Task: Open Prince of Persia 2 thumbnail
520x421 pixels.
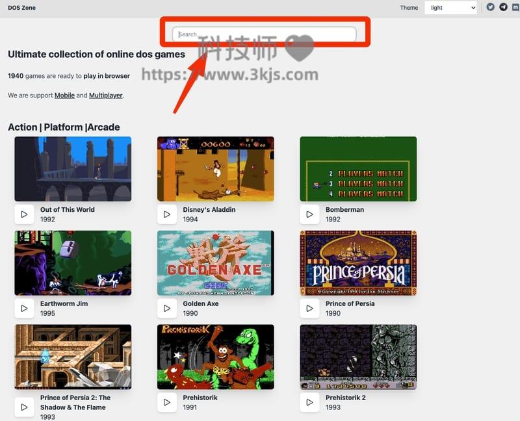Action: click(73, 357)
